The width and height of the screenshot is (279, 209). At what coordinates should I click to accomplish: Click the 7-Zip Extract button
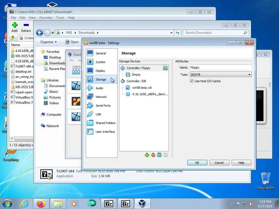click(x=26, y=27)
